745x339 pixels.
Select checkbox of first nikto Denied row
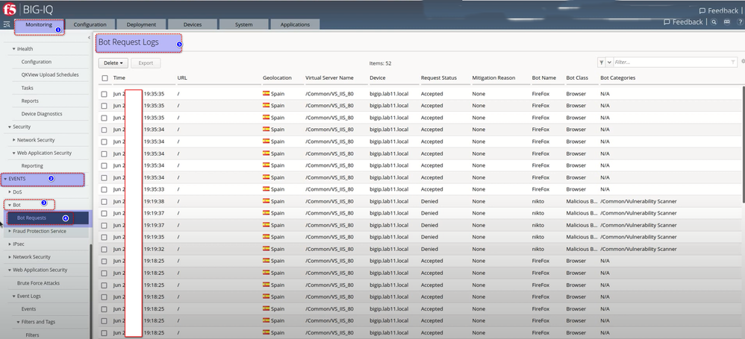click(105, 201)
